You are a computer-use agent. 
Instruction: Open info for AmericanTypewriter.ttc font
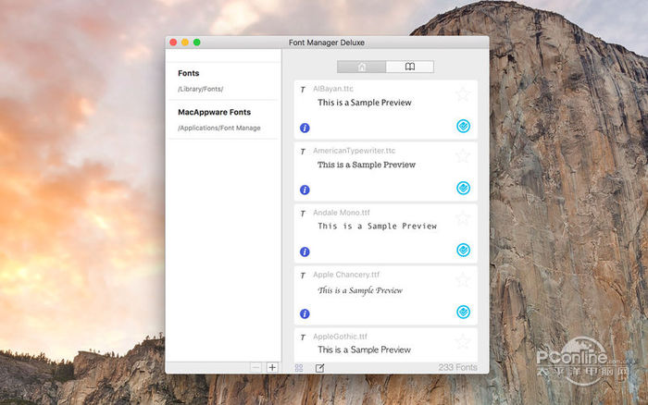(305, 190)
